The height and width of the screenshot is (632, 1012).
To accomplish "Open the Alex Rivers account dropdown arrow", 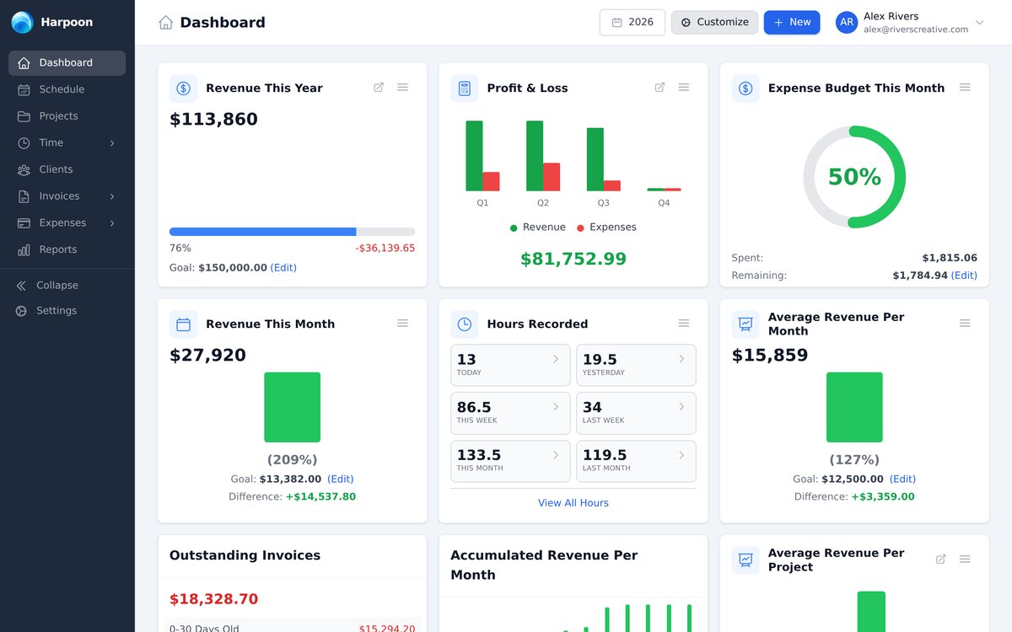I will tap(979, 23).
